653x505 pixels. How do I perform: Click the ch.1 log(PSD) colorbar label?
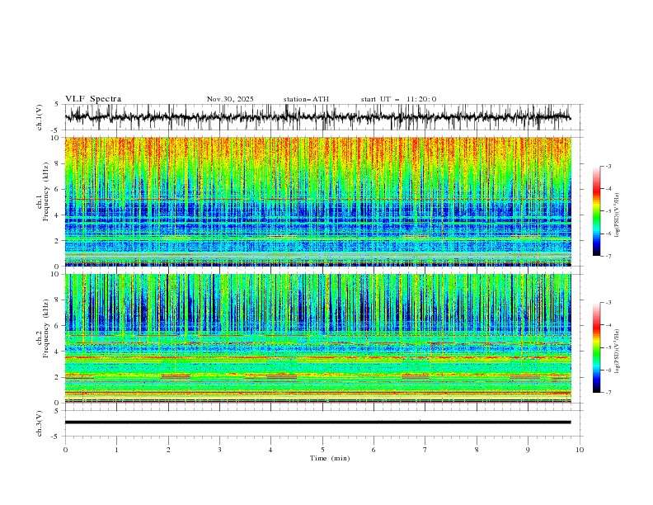(618, 215)
